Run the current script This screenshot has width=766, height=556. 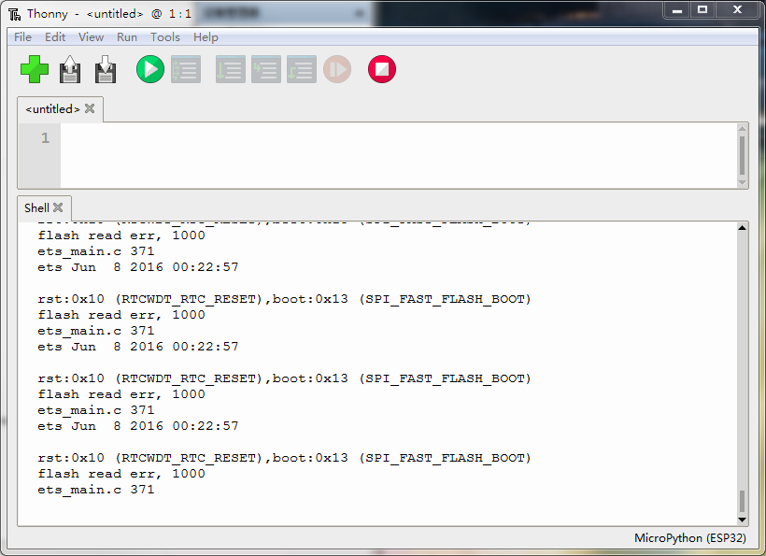click(x=149, y=69)
